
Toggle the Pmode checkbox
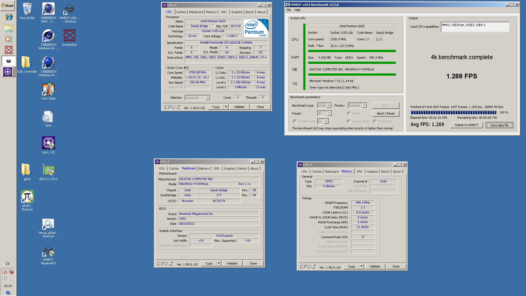[349, 113]
